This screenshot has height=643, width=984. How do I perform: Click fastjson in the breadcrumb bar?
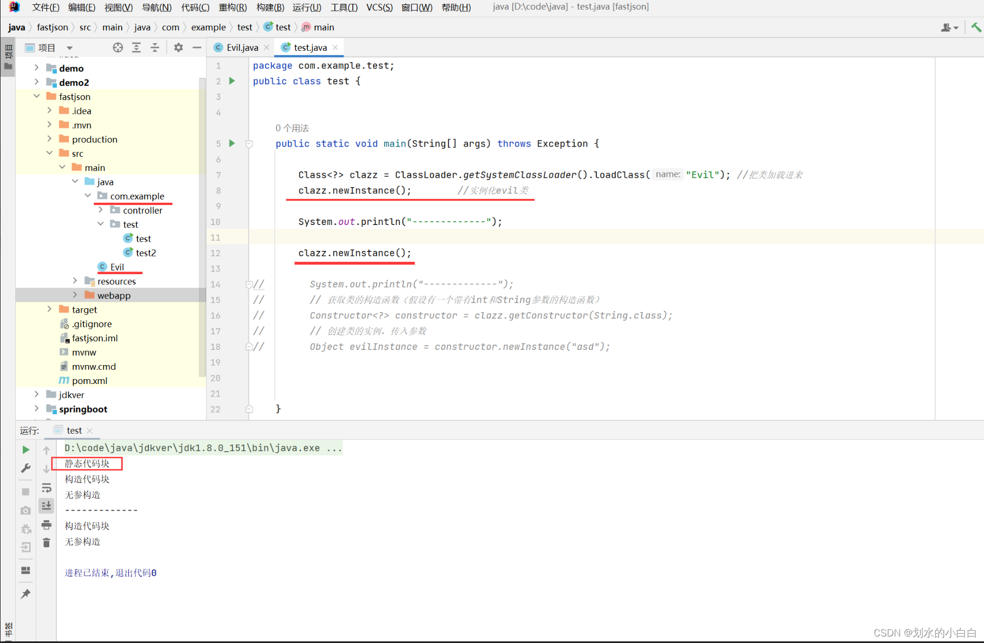(x=52, y=27)
